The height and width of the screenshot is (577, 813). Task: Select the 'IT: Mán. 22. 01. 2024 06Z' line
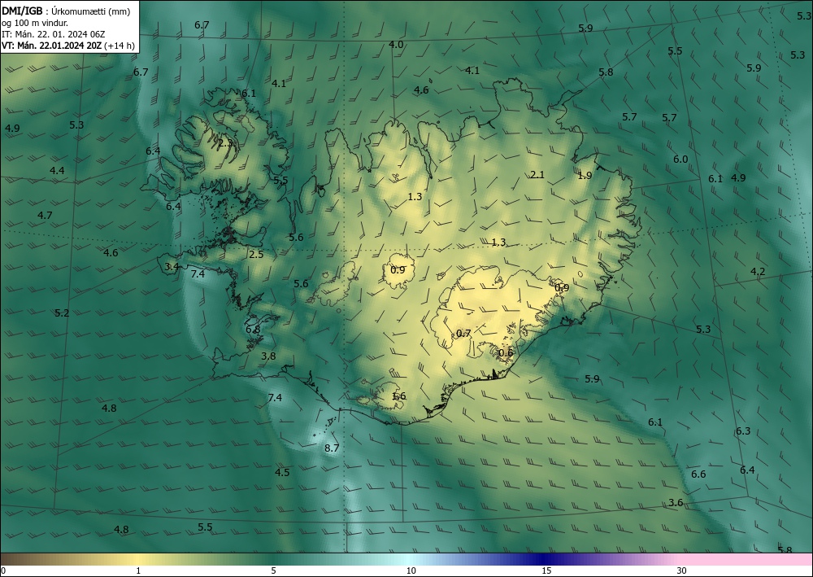coord(54,34)
